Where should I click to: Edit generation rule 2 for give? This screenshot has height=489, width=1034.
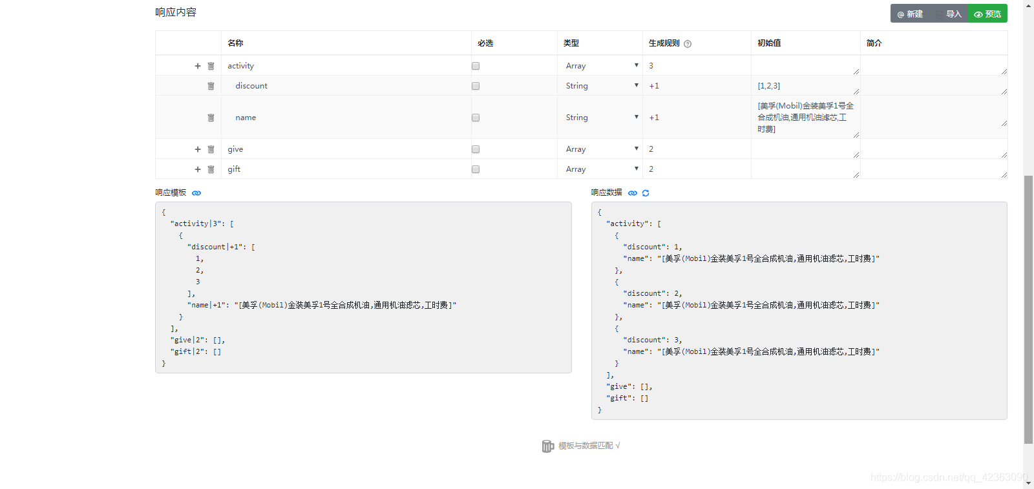tap(696, 149)
